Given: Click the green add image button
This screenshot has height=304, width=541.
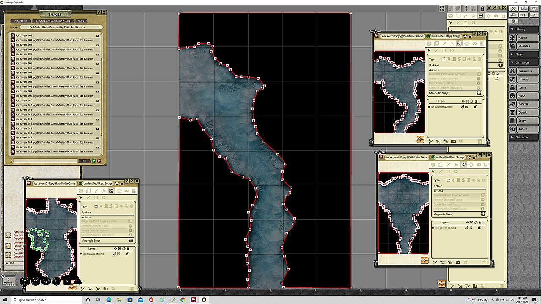Looking at the screenshot, I should pyautogui.click(x=94, y=160).
